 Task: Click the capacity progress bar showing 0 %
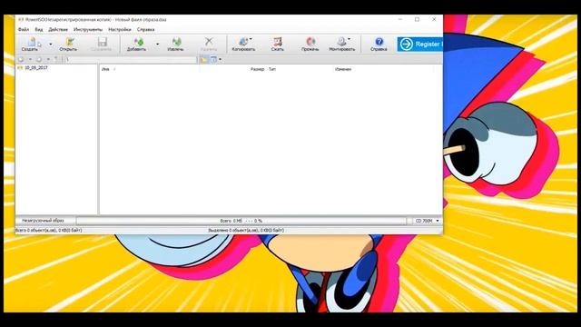coord(241,221)
